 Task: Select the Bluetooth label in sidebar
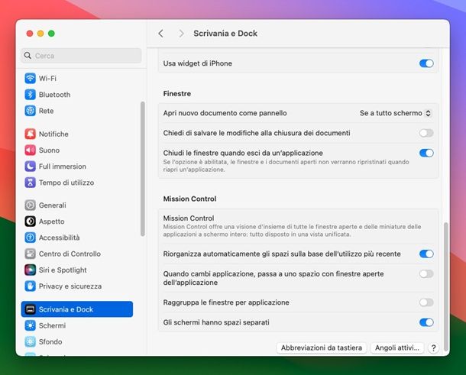coord(55,95)
